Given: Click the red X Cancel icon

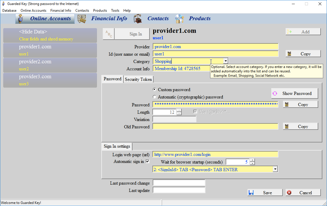Looking at the screenshot, I should tap(289, 193).
